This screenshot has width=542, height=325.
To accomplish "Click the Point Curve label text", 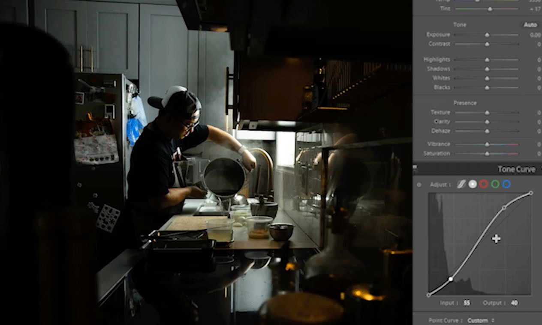I will click(x=446, y=320).
